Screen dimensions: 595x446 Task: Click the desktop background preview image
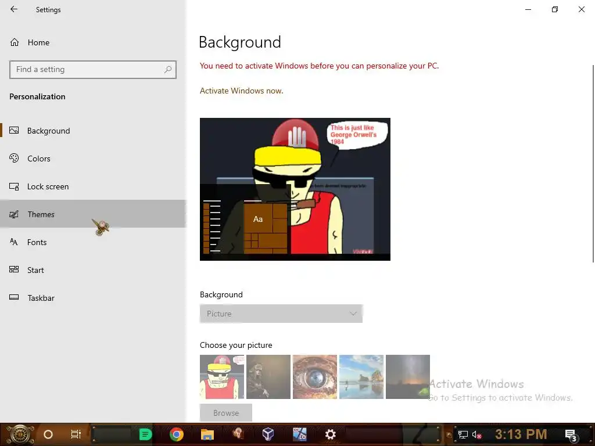click(x=295, y=189)
